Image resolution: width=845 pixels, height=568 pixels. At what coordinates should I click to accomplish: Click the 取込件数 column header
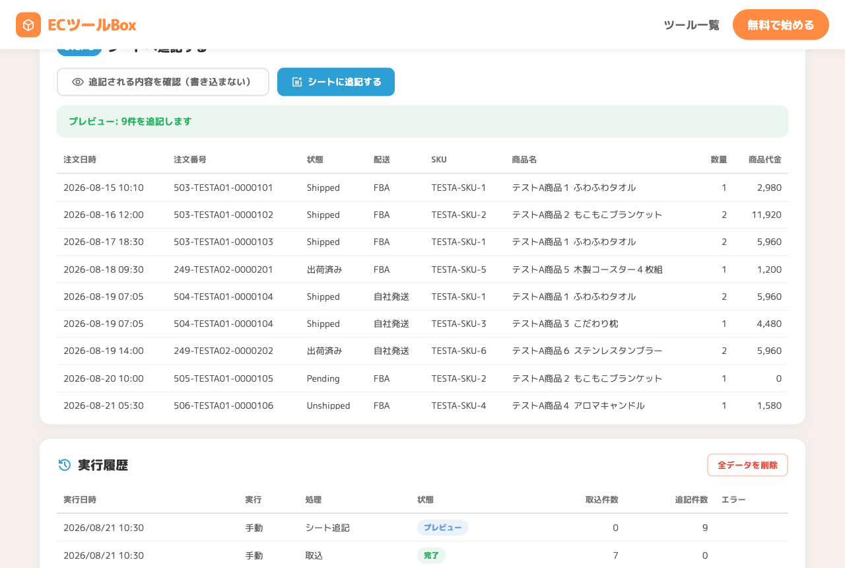pyautogui.click(x=602, y=500)
